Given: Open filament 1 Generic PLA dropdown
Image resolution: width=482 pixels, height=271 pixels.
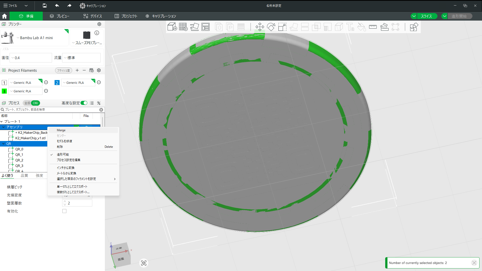Looking at the screenshot, I should pos(25,83).
